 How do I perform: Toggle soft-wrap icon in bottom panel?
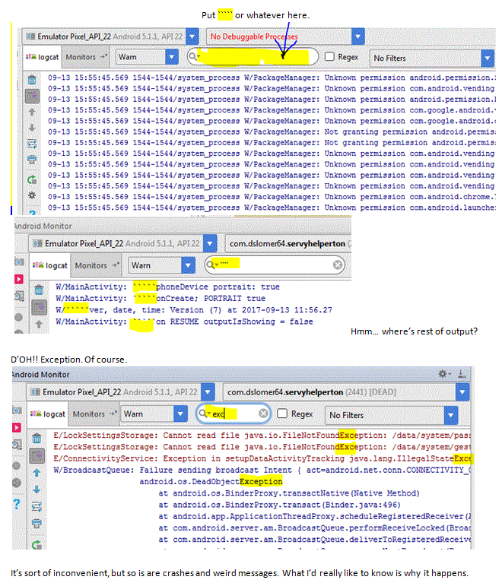pyautogui.click(x=37, y=506)
